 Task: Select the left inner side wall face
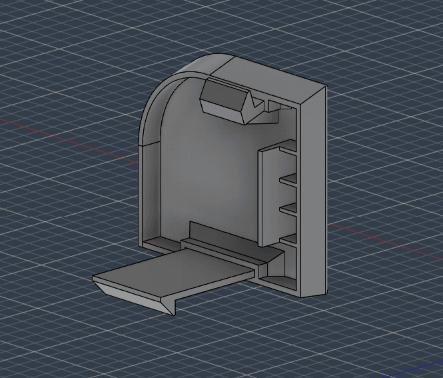(153, 192)
